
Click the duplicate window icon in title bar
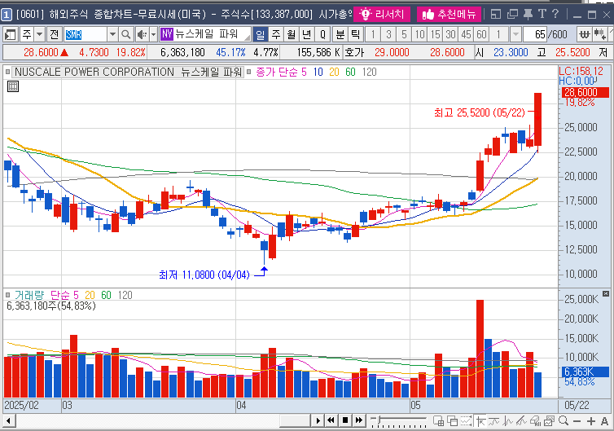(512, 15)
